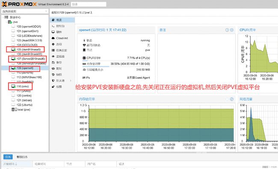278x169 pixels.
Task: Click the 防火墙 firewall shield icon
Action: (53, 80)
